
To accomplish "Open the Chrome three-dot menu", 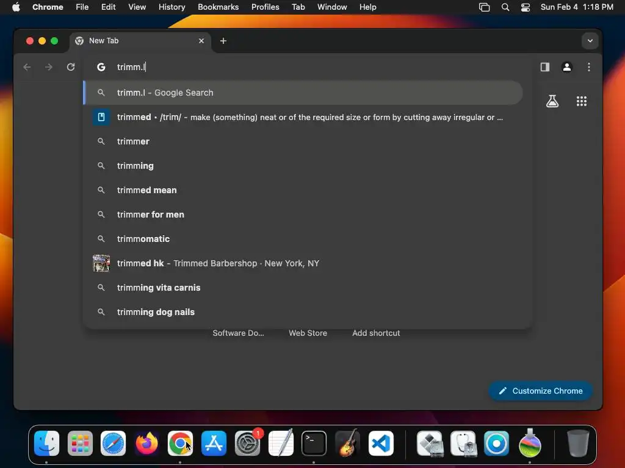I will click(589, 67).
